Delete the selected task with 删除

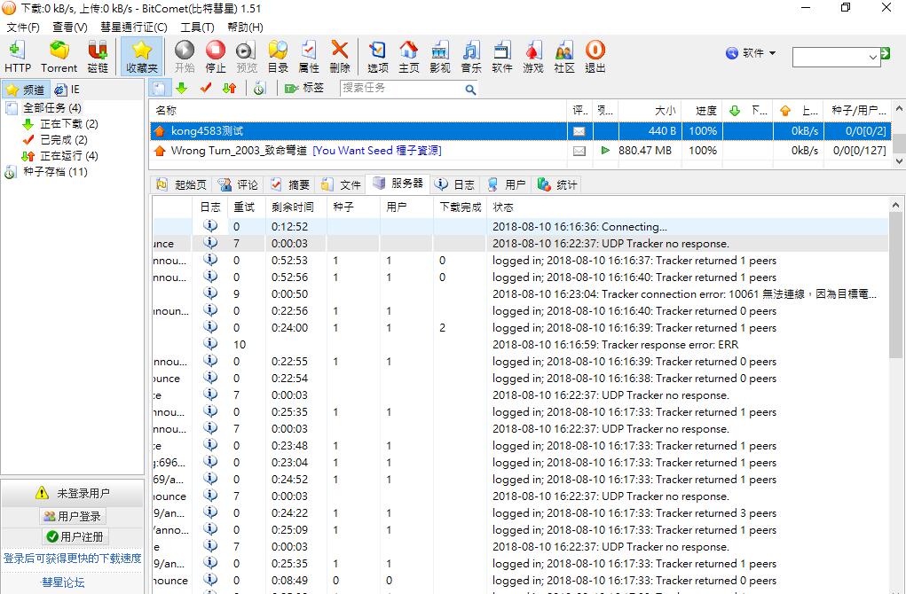(340, 57)
